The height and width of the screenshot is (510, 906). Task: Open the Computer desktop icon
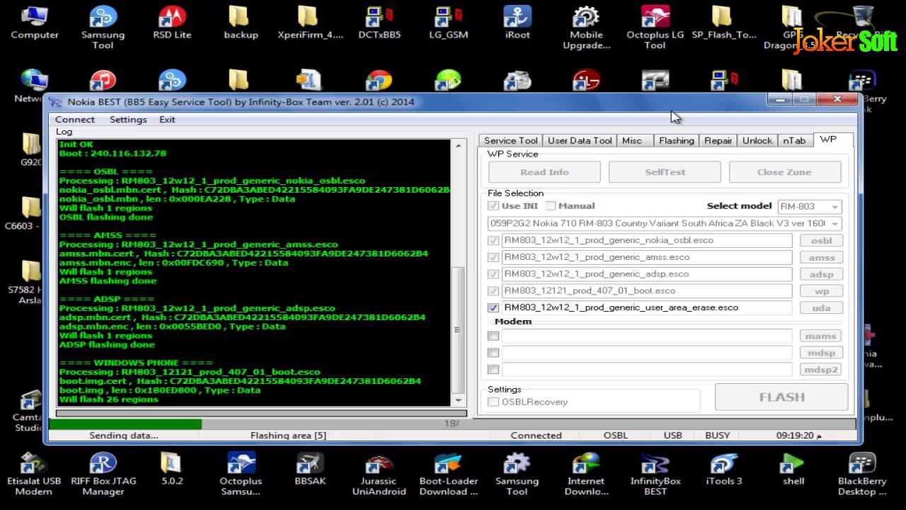point(34,23)
